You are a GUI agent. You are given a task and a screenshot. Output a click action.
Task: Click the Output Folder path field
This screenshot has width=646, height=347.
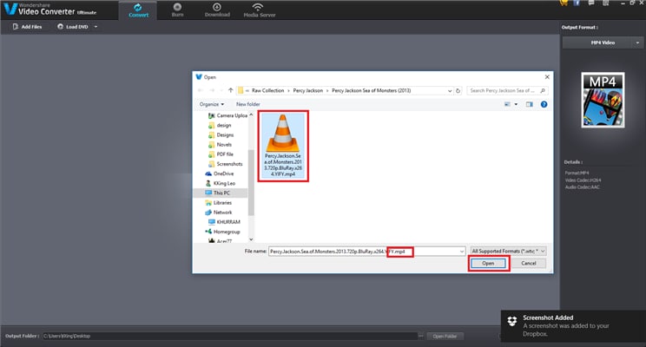point(229,336)
